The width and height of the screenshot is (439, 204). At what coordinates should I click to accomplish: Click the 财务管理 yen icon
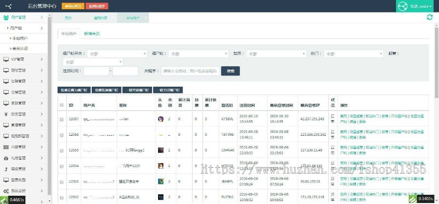point(6,114)
